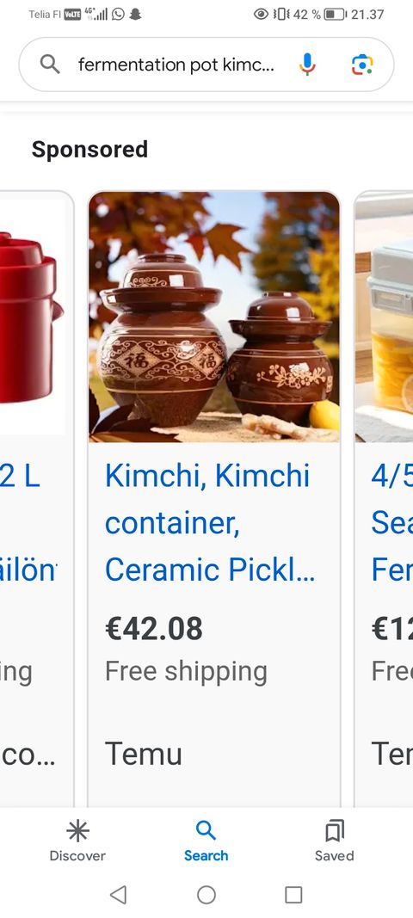Tap the Android back navigation button
413x918 pixels.
pos(119,895)
